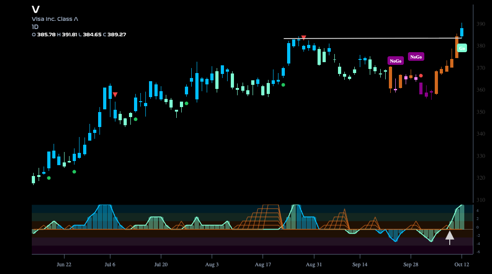Select the 1D timeframe label
The image size is (492, 274).
35,27
